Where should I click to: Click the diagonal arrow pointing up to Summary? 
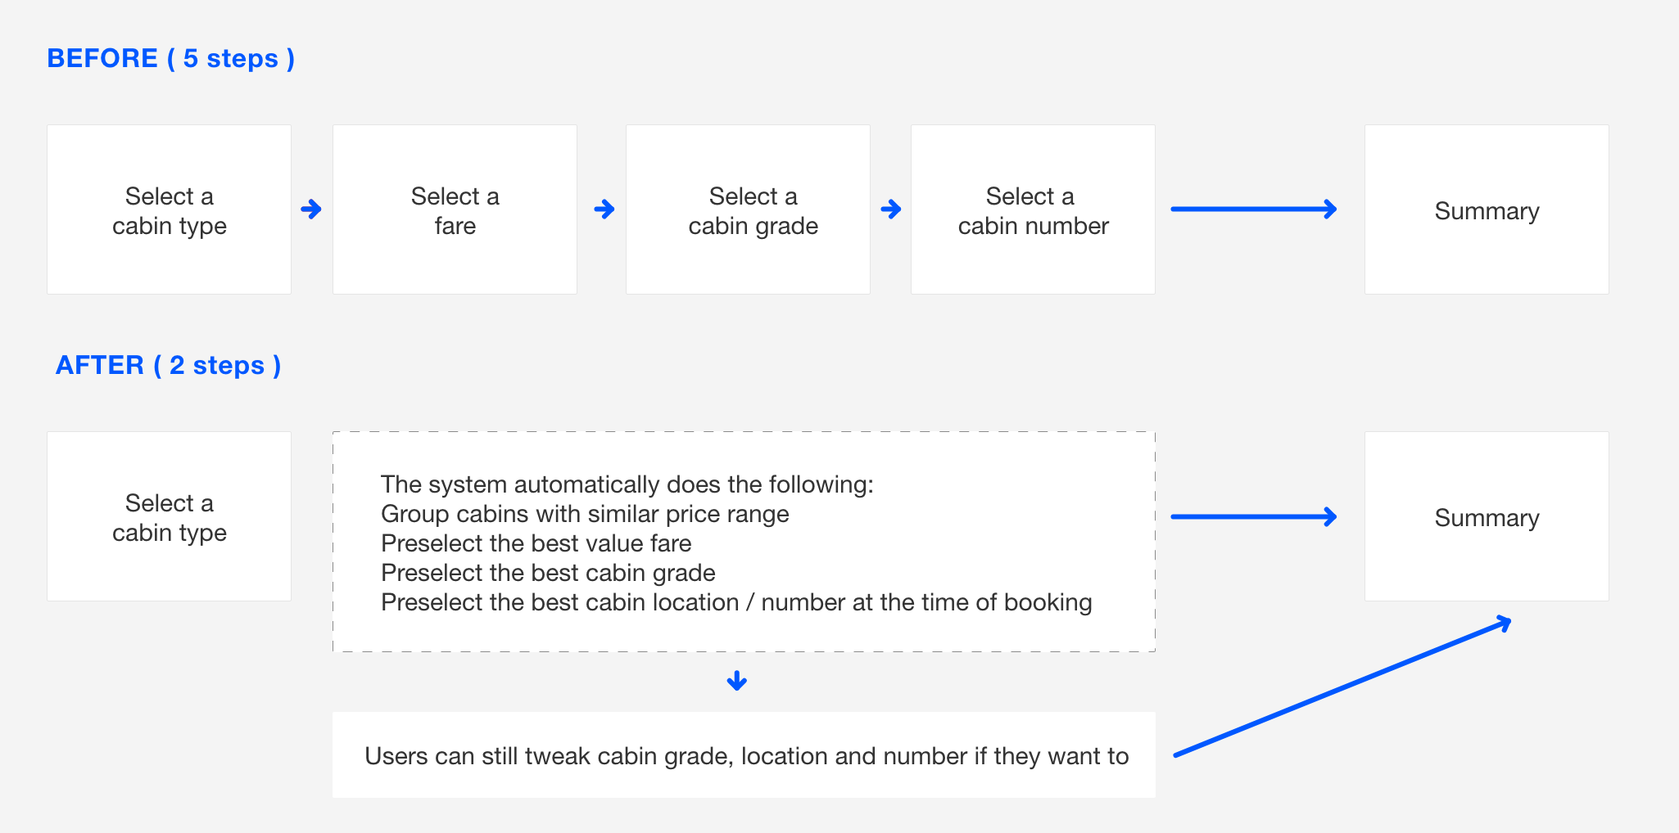(x=1342, y=686)
